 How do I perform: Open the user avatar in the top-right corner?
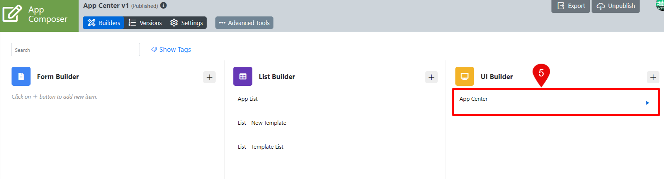660,5
